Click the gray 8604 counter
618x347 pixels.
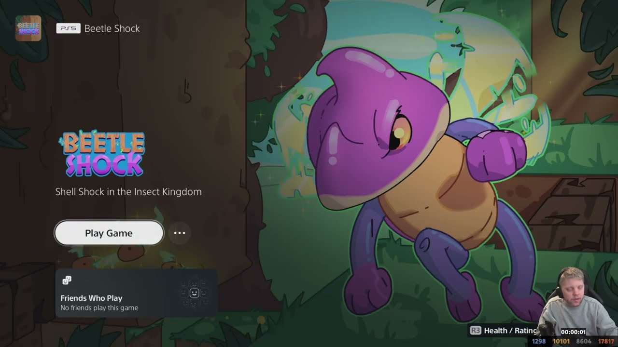coord(584,341)
